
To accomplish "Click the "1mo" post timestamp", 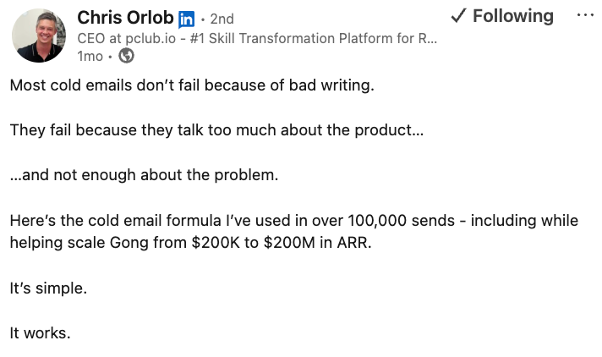I will [90, 56].
